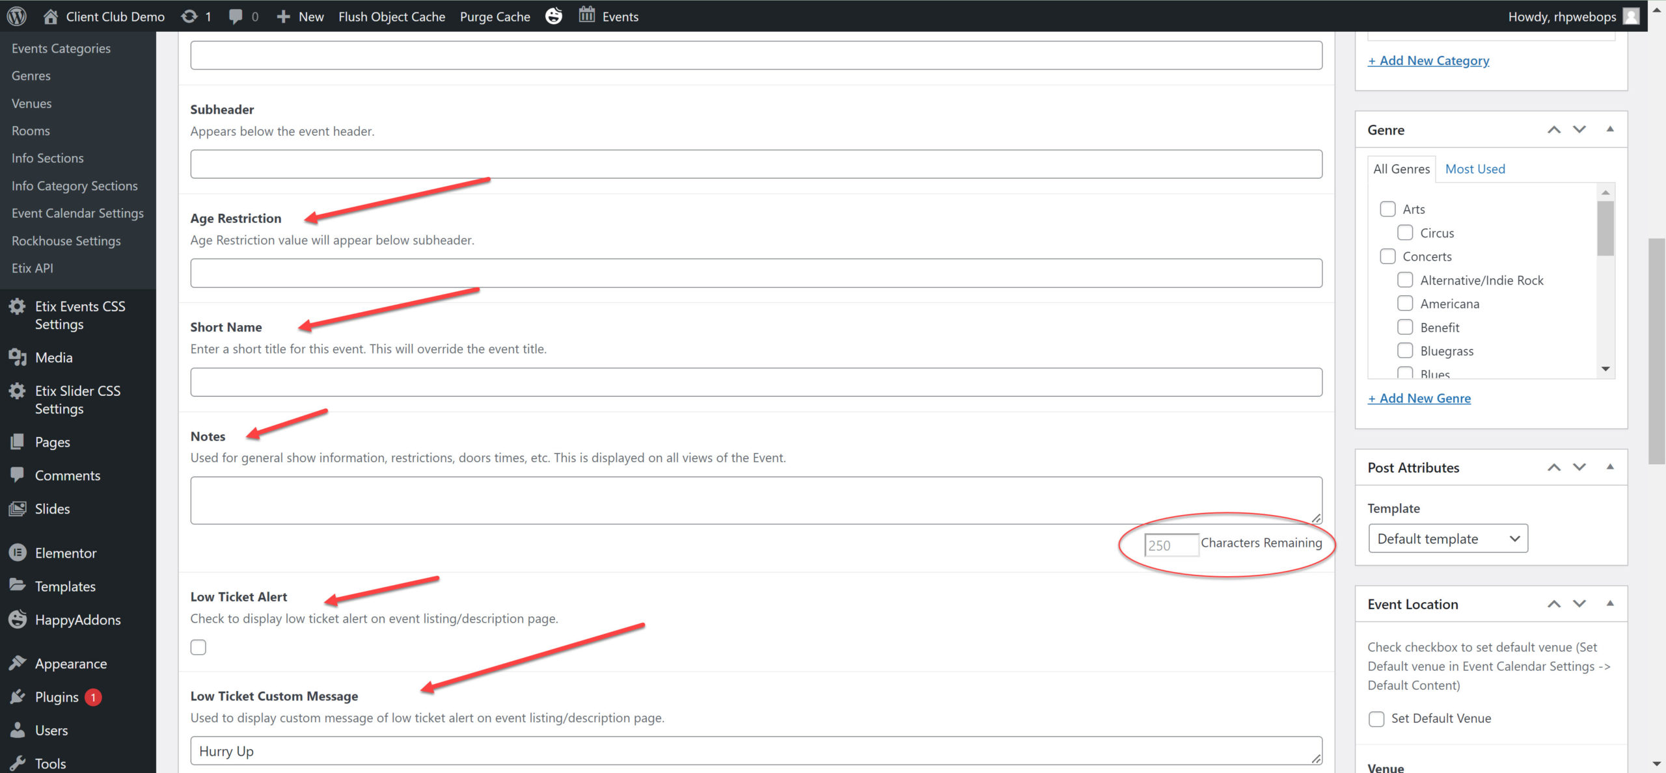Collapse the Genre panel with triangle toggle
1666x773 pixels.
[x=1610, y=129]
